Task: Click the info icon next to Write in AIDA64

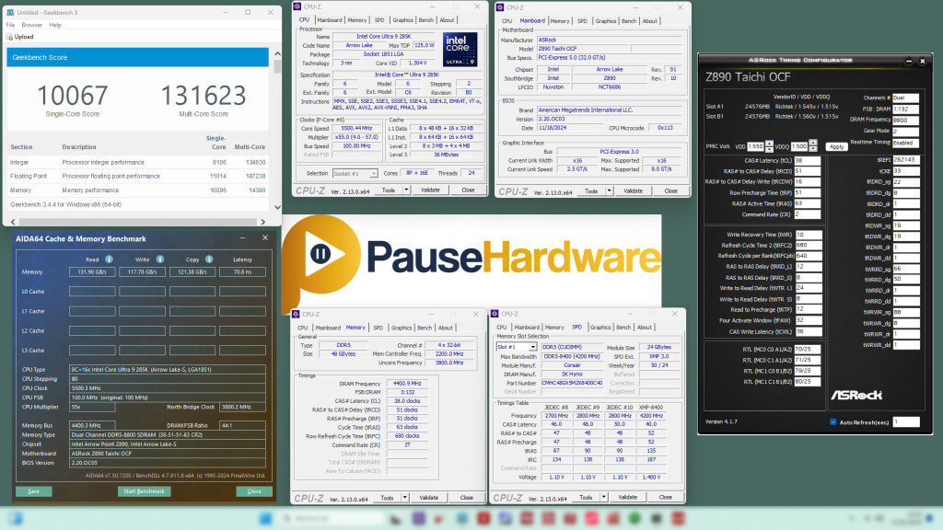Action: pyautogui.click(x=160, y=259)
